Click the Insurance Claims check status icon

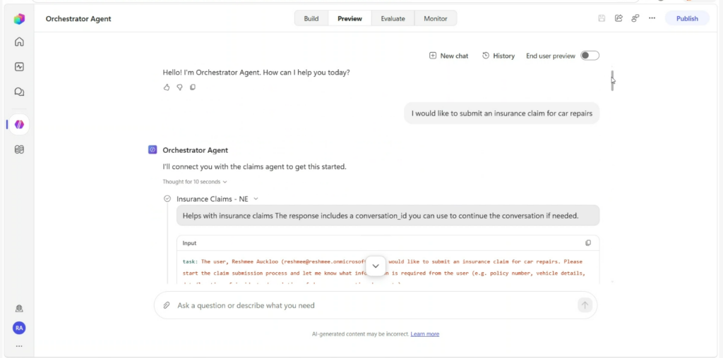167,199
